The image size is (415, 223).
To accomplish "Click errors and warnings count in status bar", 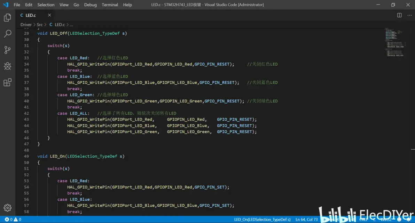I will [13, 220].
